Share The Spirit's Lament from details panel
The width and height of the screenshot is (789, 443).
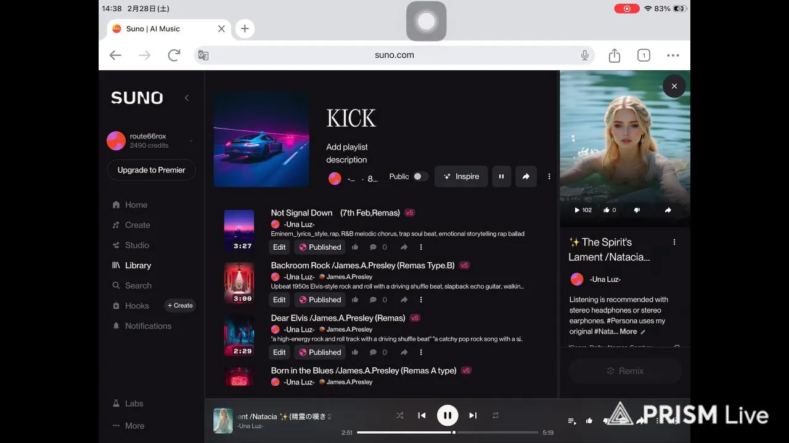pyautogui.click(x=668, y=210)
